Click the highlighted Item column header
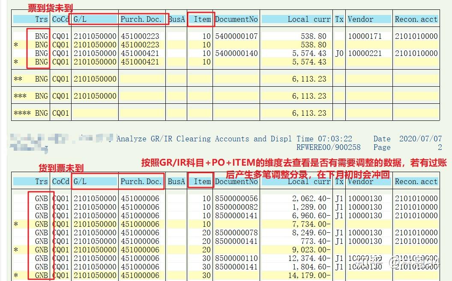The image size is (452, 281). point(201,19)
